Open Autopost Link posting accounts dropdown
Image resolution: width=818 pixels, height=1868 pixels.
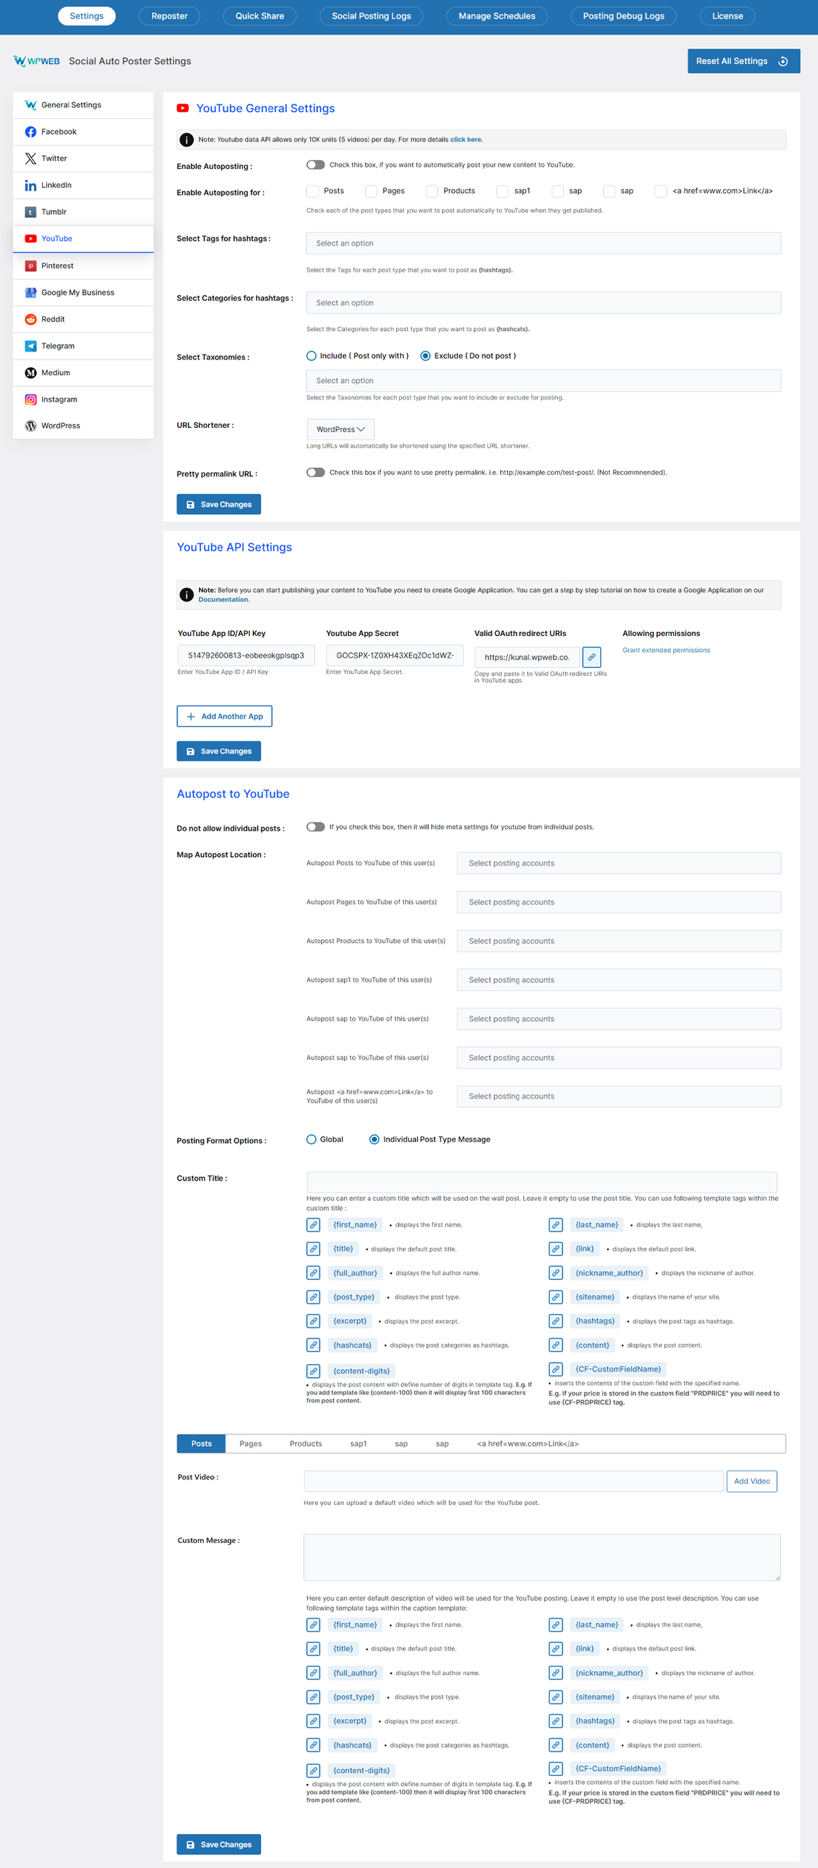point(619,1097)
